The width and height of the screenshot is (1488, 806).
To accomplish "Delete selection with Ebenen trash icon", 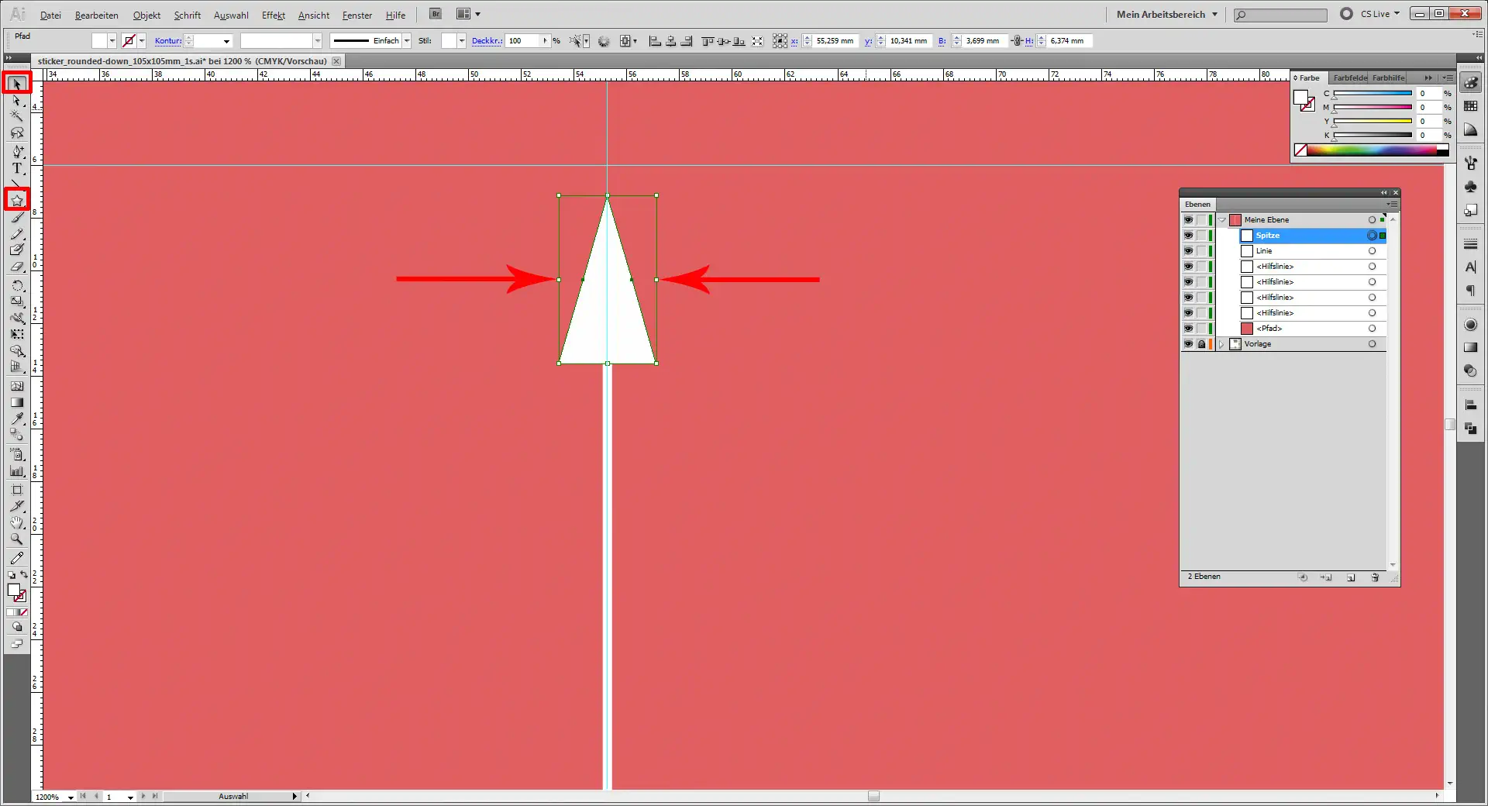I will (x=1375, y=577).
